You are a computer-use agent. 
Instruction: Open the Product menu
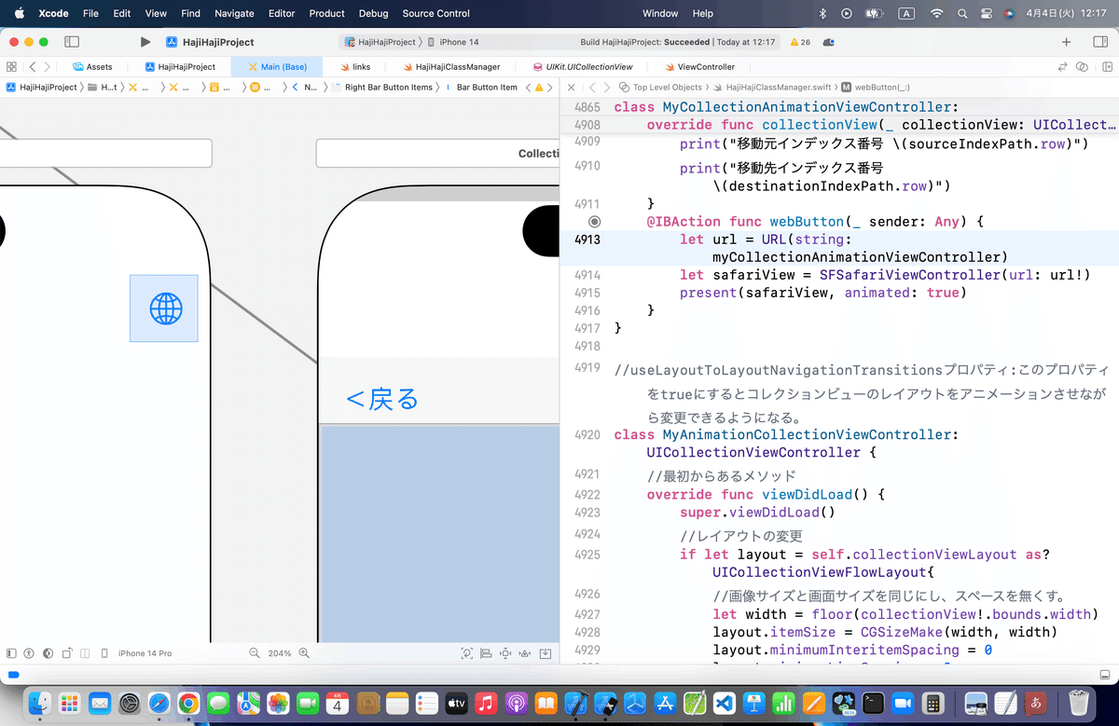point(326,13)
